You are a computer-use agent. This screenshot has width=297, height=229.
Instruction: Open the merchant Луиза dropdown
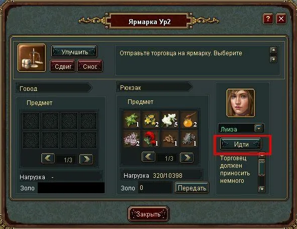259,128
